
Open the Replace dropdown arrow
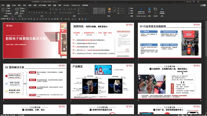click(134, 11)
